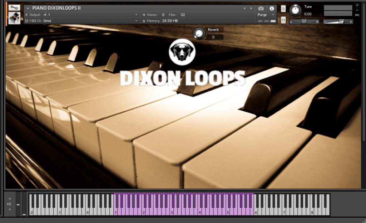Open the Output st. 1 dropdown

coord(136,15)
